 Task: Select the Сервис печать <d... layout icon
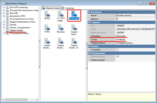pyautogui.click(x=74, y=41)
